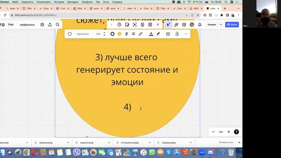The image size is (281, 158).
Task: Toggle bold text formatting
Action: (126, 34)
